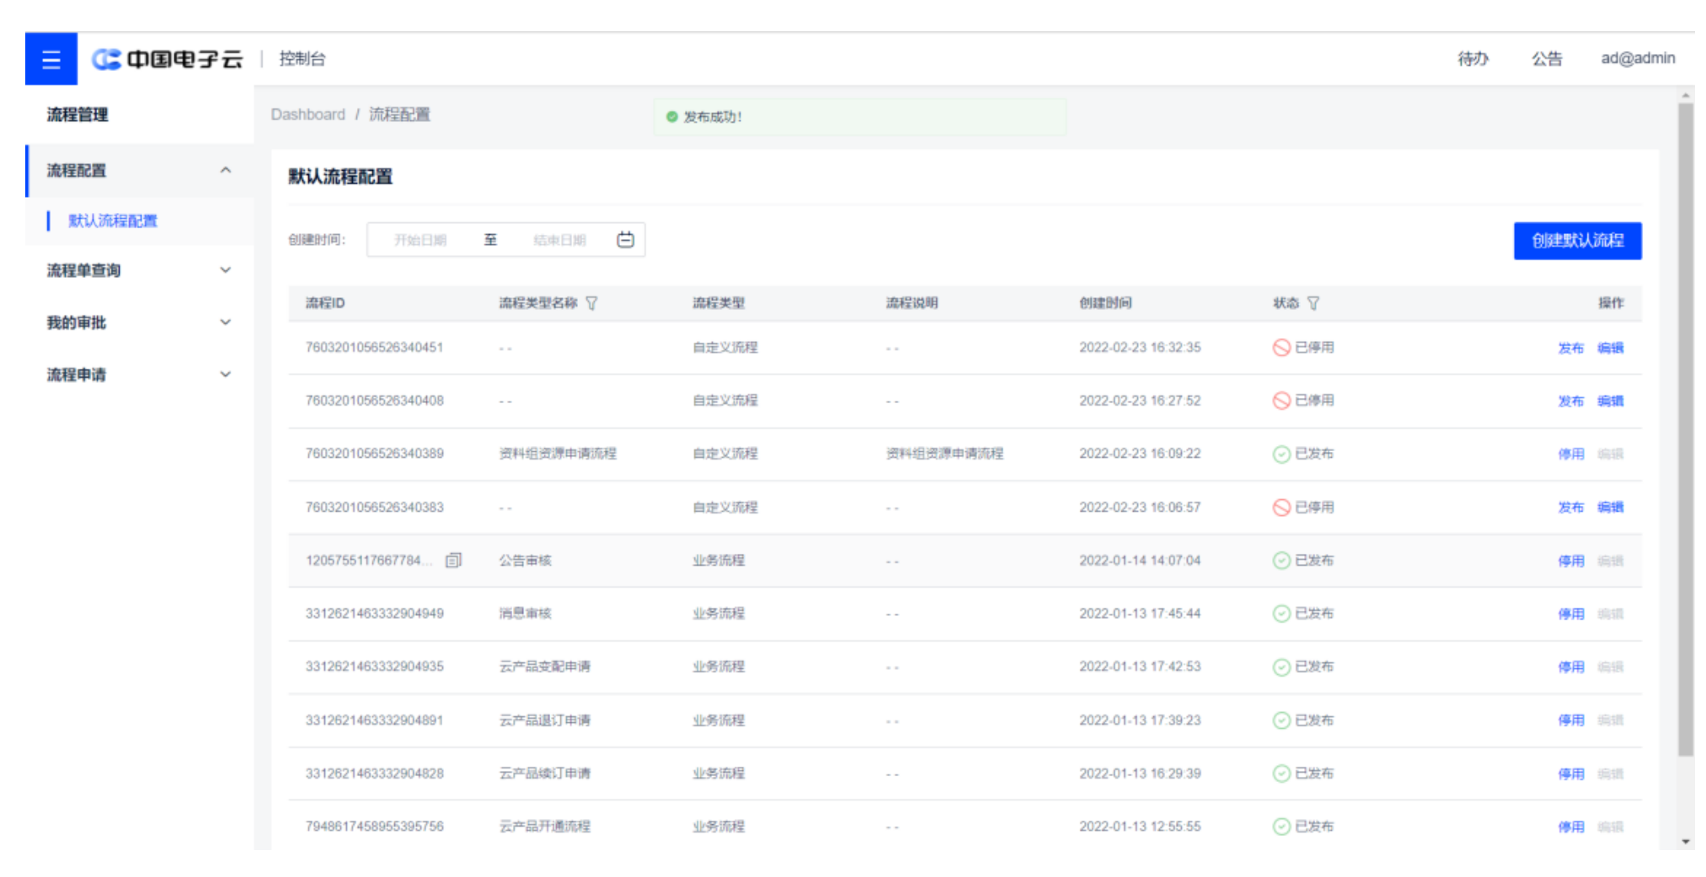The width and height of the screenshot is (1706, 877).
Task: Publish flow 7603201056526340383
Action: click(1570, 507)
